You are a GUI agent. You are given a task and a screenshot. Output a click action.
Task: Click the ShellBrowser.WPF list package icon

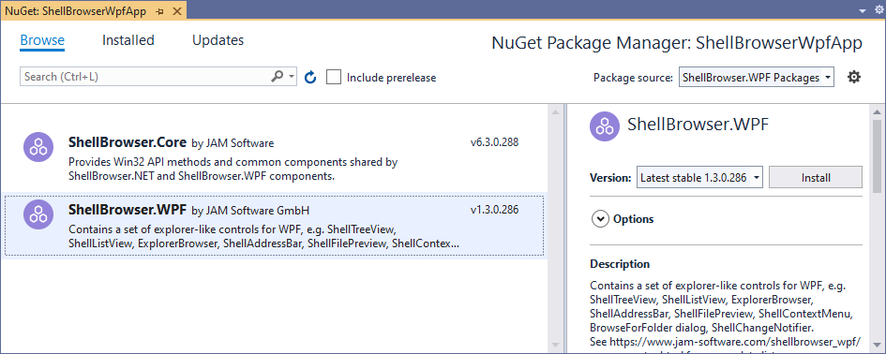[x=38, y=214]
